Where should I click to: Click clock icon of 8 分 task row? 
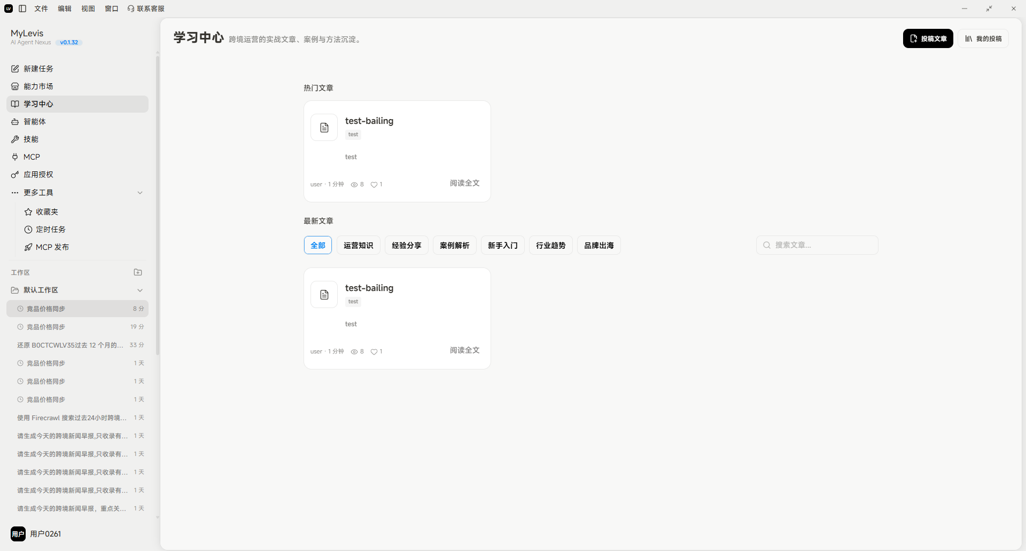(20, 309)
